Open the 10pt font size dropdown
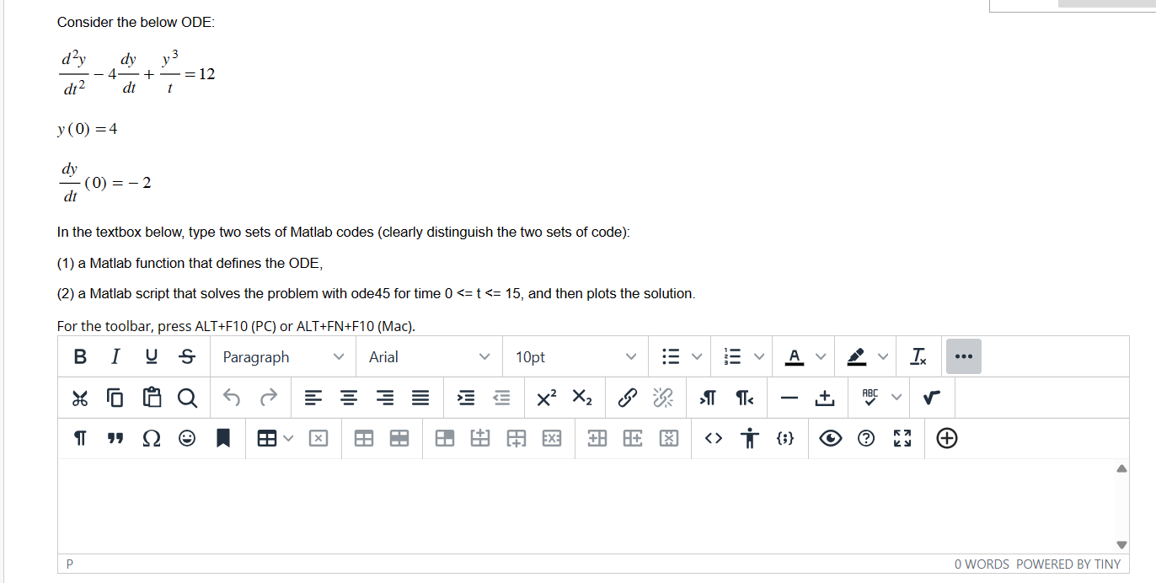 pyautogui.click(x=576, y=357)
